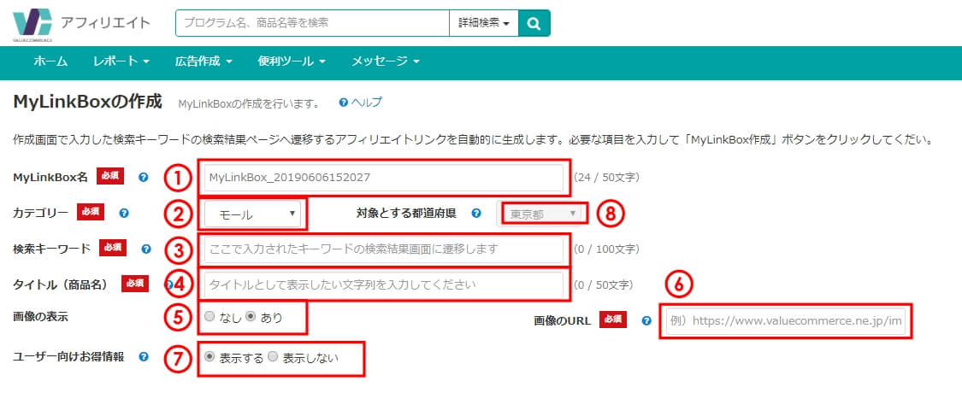Open the ホーム menu item
Image resolution: width=962 pixels, height=393 pixels.
(x=50, y=62)
